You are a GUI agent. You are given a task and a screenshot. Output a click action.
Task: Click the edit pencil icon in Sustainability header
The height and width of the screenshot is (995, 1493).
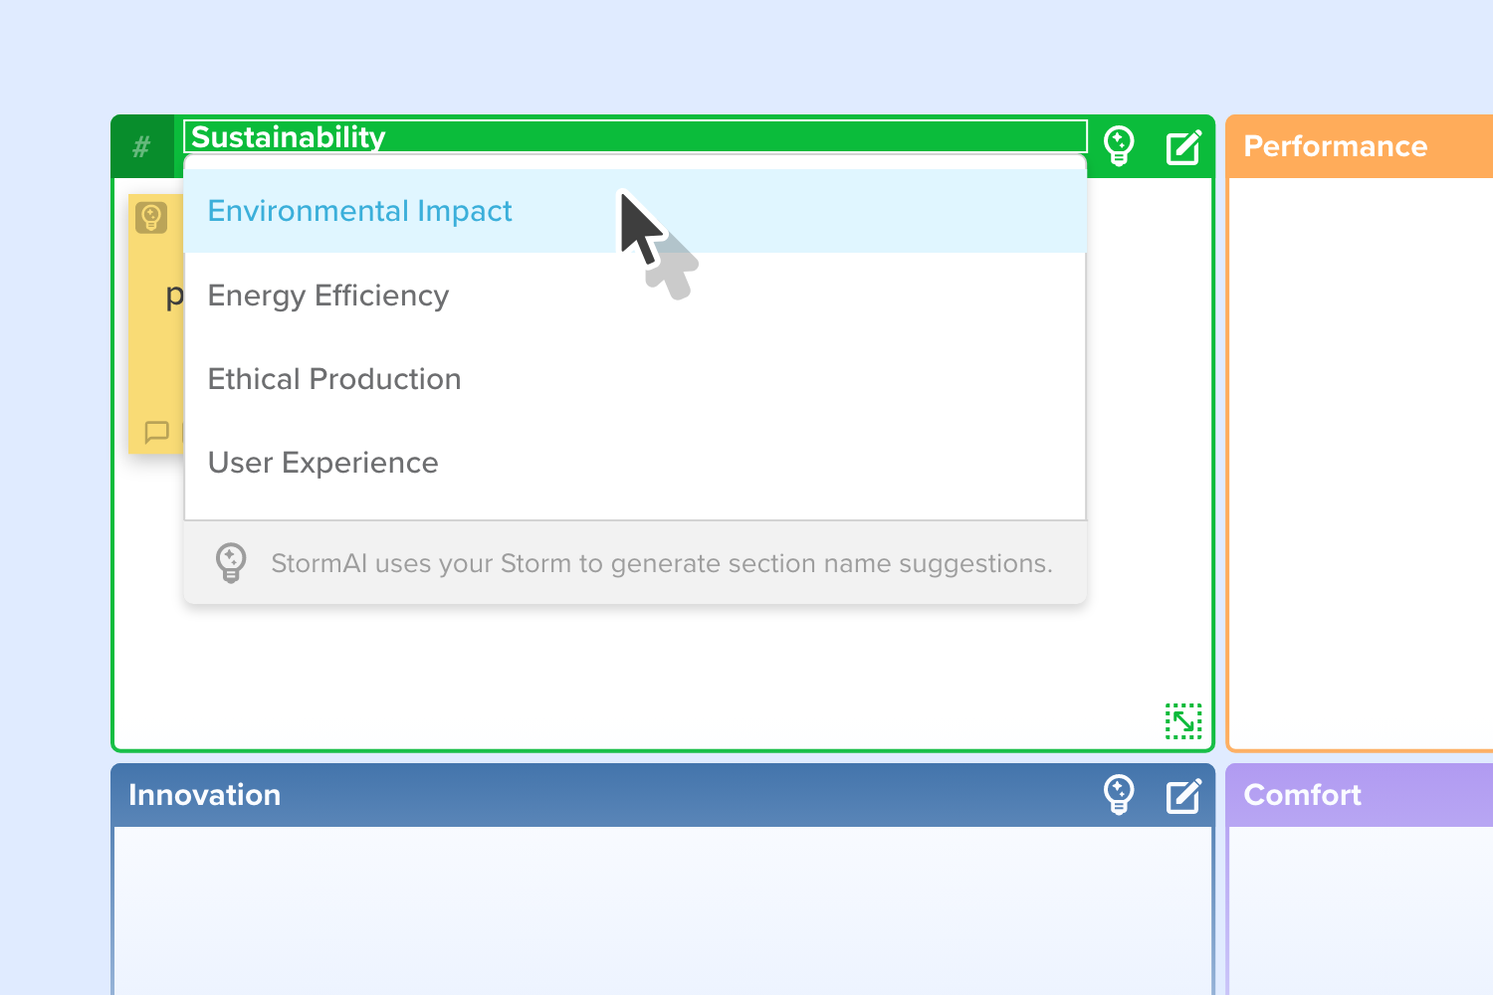tap(1183, 147)
